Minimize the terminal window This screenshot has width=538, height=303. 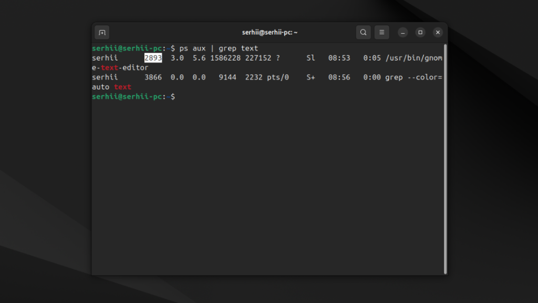403,32
